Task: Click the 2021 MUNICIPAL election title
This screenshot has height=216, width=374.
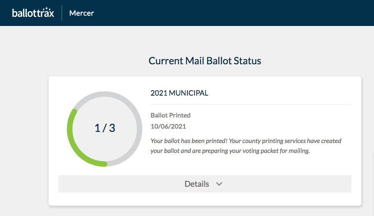Action: tap(179, 93)
